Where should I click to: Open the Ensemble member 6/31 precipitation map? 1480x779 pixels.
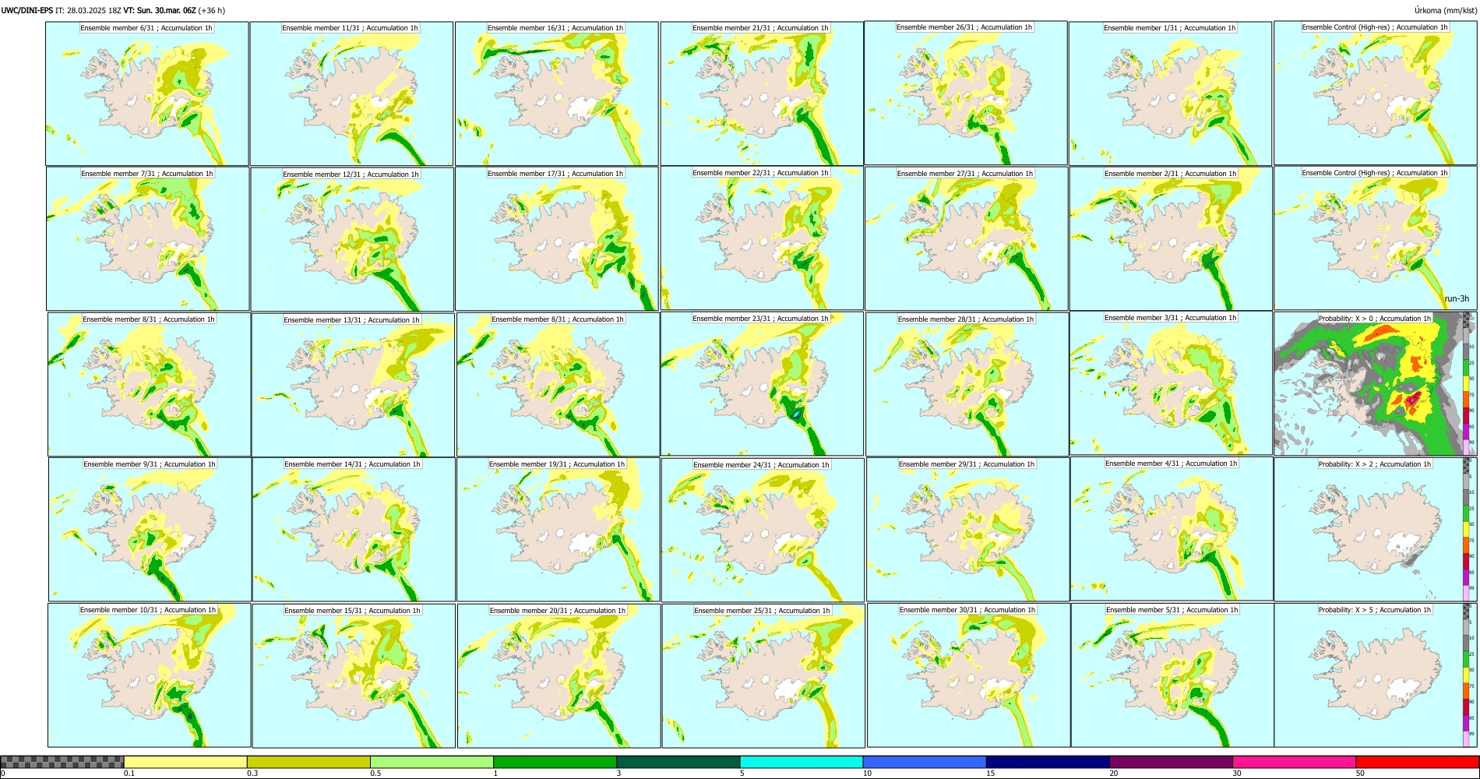[147, 93]
